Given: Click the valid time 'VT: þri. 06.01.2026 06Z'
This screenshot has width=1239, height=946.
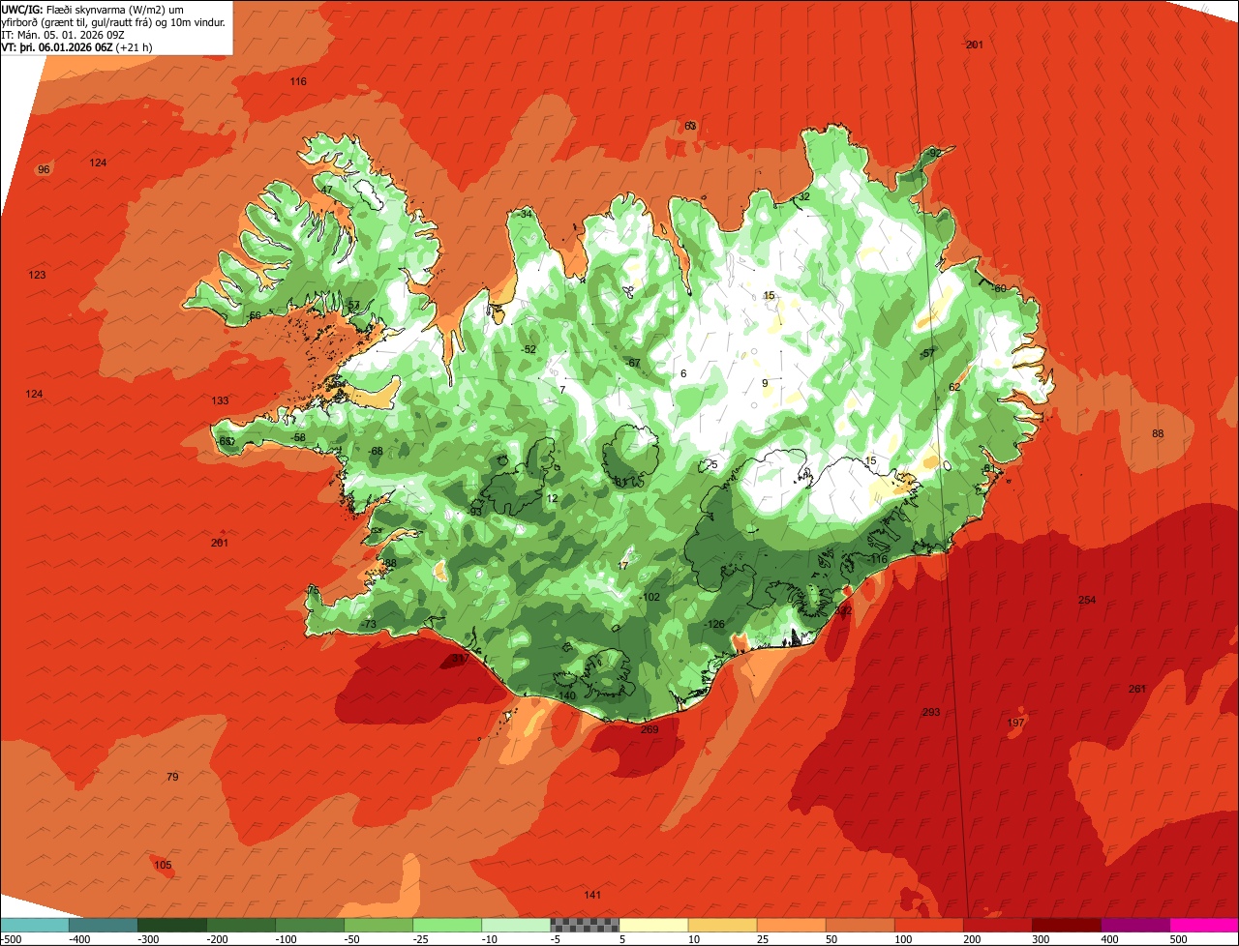Looking at the screenshot, I should [58, 46].
